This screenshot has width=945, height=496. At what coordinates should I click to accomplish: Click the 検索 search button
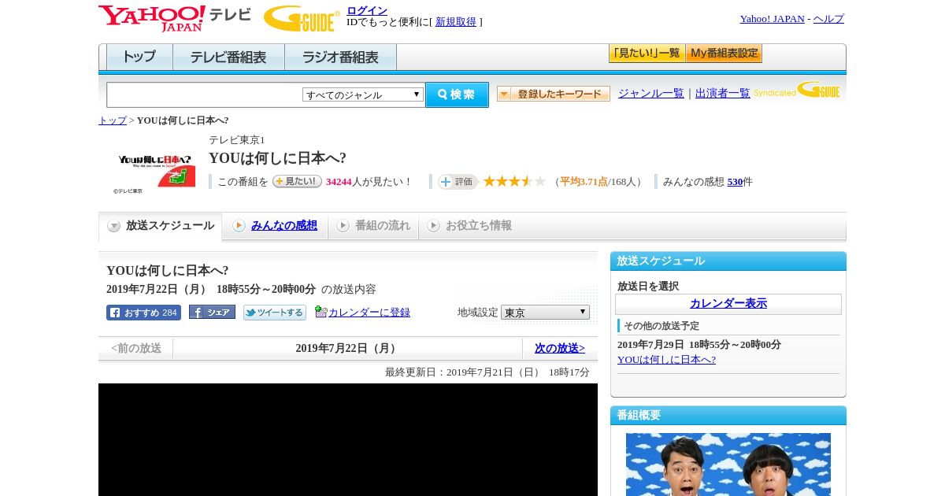457,94
